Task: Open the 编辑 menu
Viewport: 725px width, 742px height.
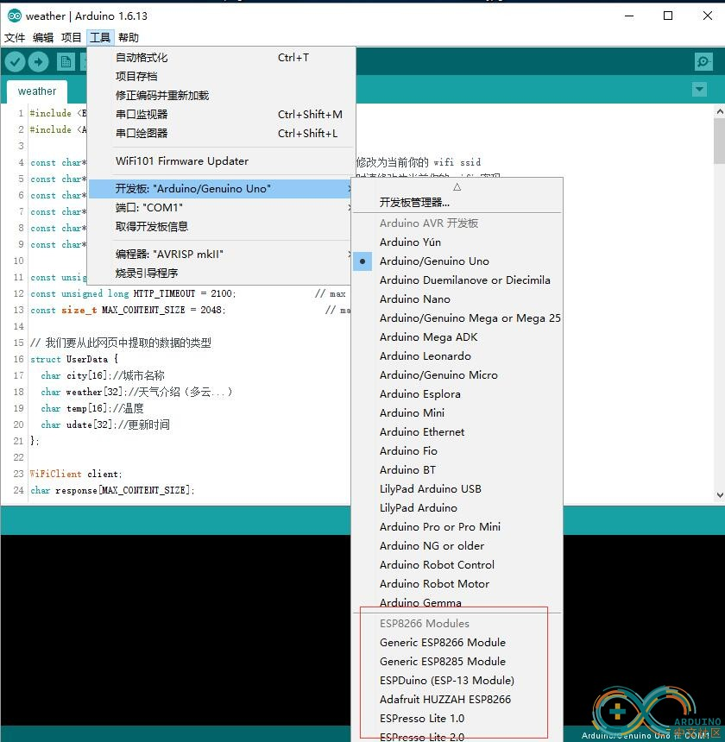Action: (x=43, y=37)
